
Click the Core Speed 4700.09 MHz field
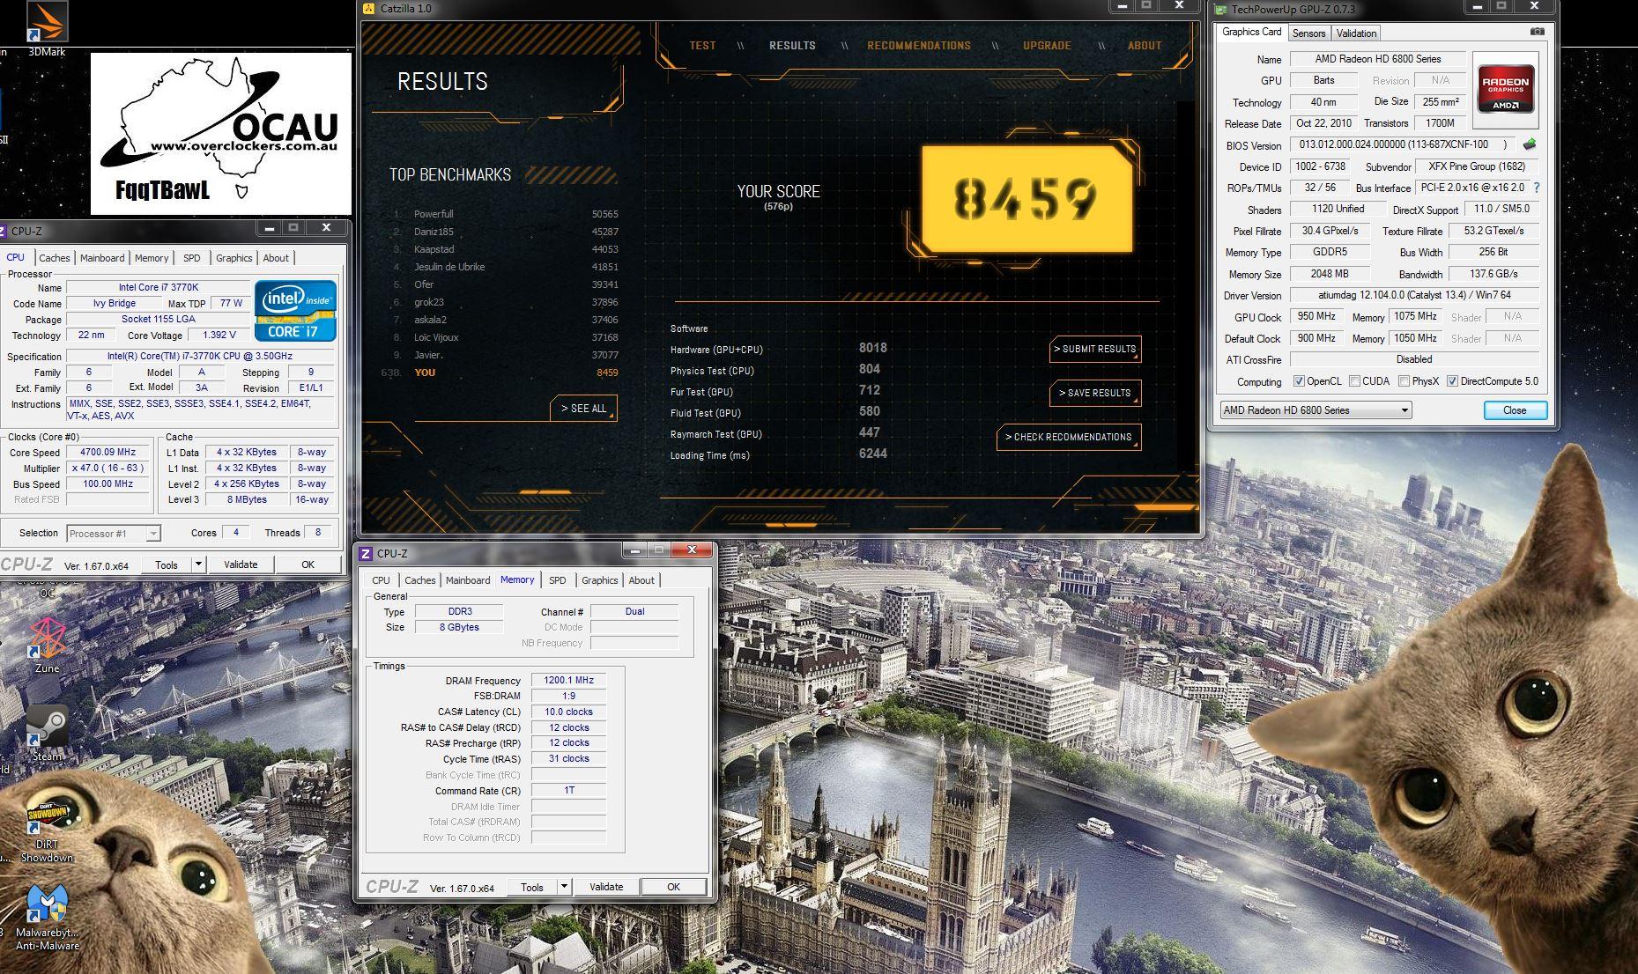(107, 453)
